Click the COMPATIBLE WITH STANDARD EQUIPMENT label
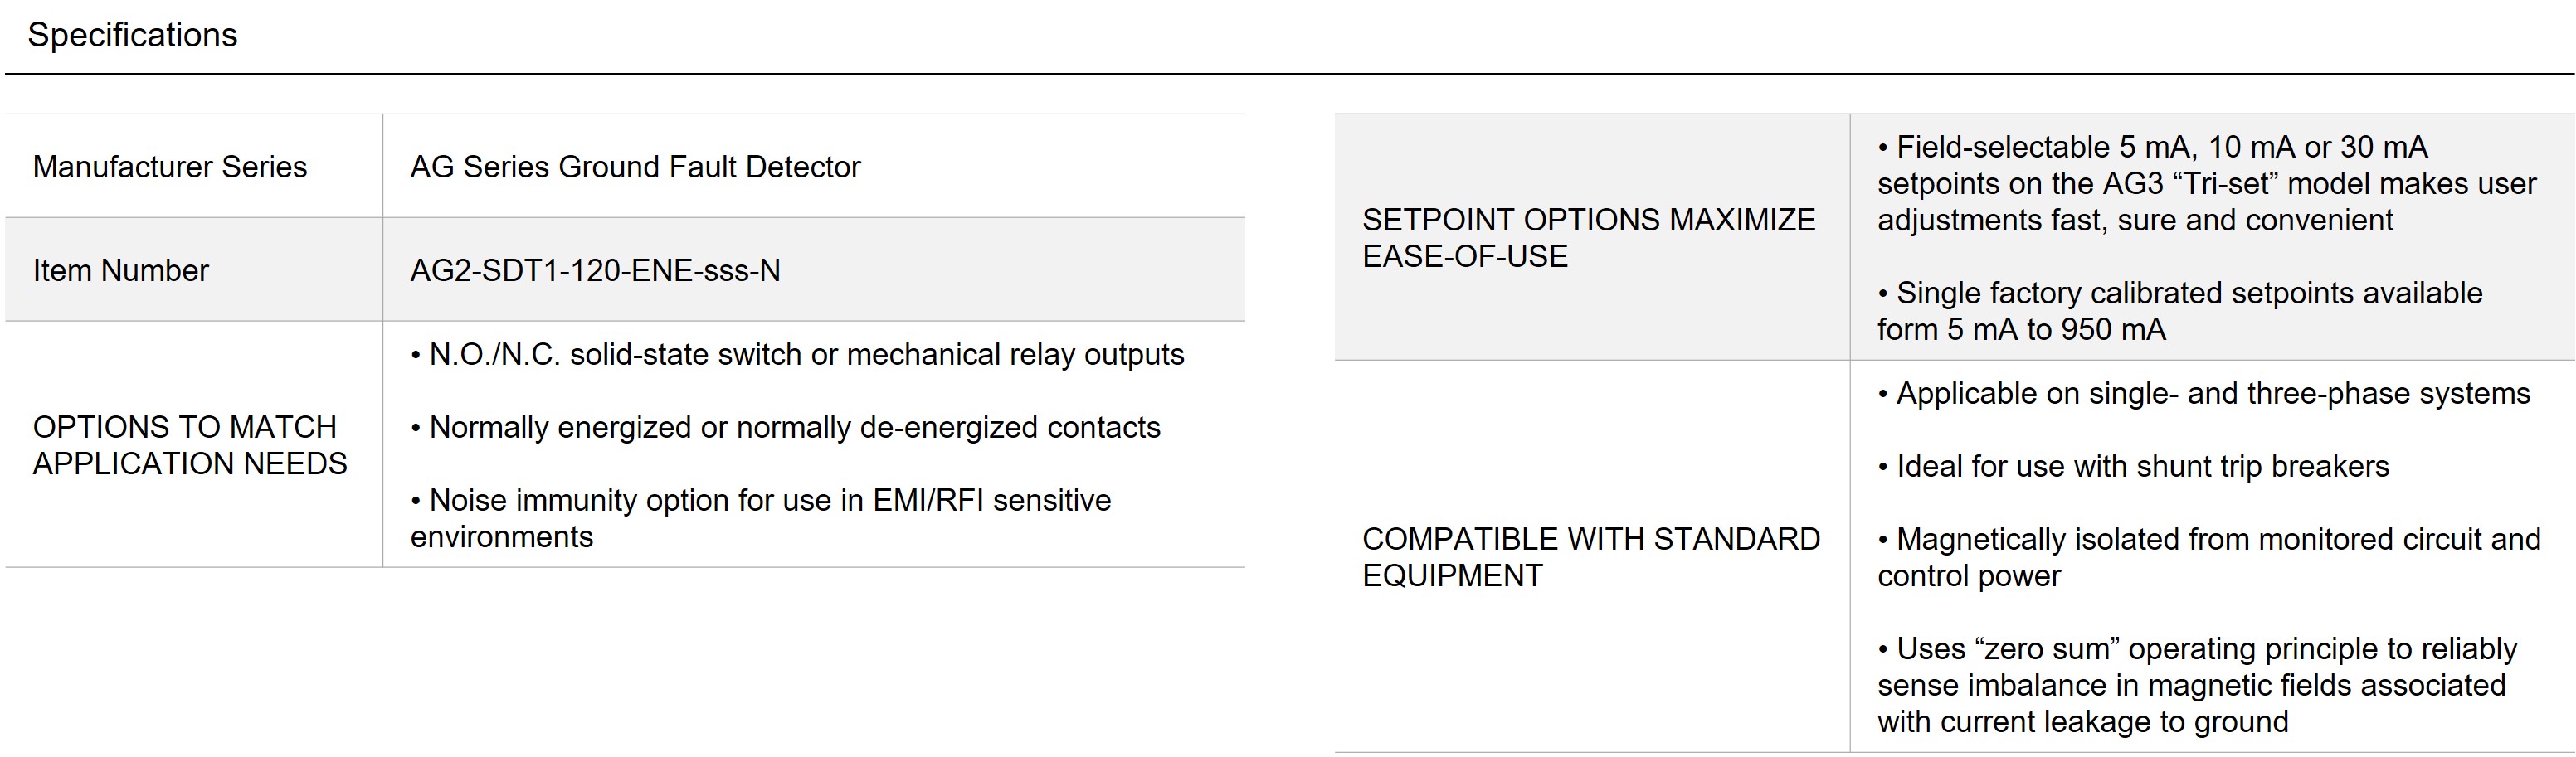The image size is (2576, 757). click(x=1590, y=557)
